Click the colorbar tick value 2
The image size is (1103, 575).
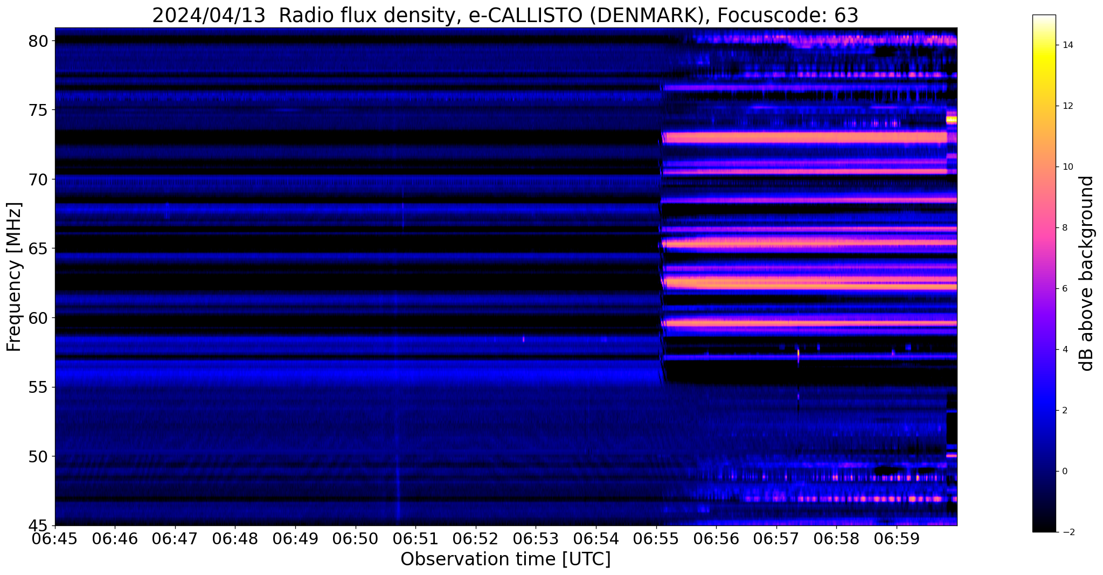click(x=1064, y=411)
